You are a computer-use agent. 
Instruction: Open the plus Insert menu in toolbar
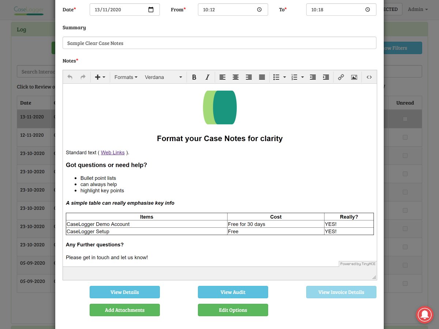(x=100, y=77)
